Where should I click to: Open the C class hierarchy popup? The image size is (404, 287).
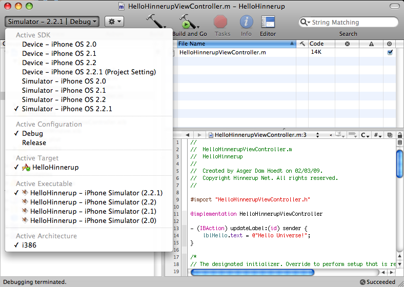click(x=365, y=135)
